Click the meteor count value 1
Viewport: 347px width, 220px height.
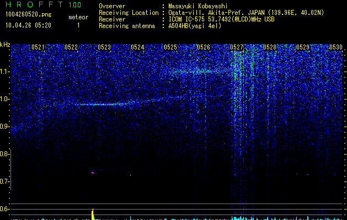[x=78, y=25]
